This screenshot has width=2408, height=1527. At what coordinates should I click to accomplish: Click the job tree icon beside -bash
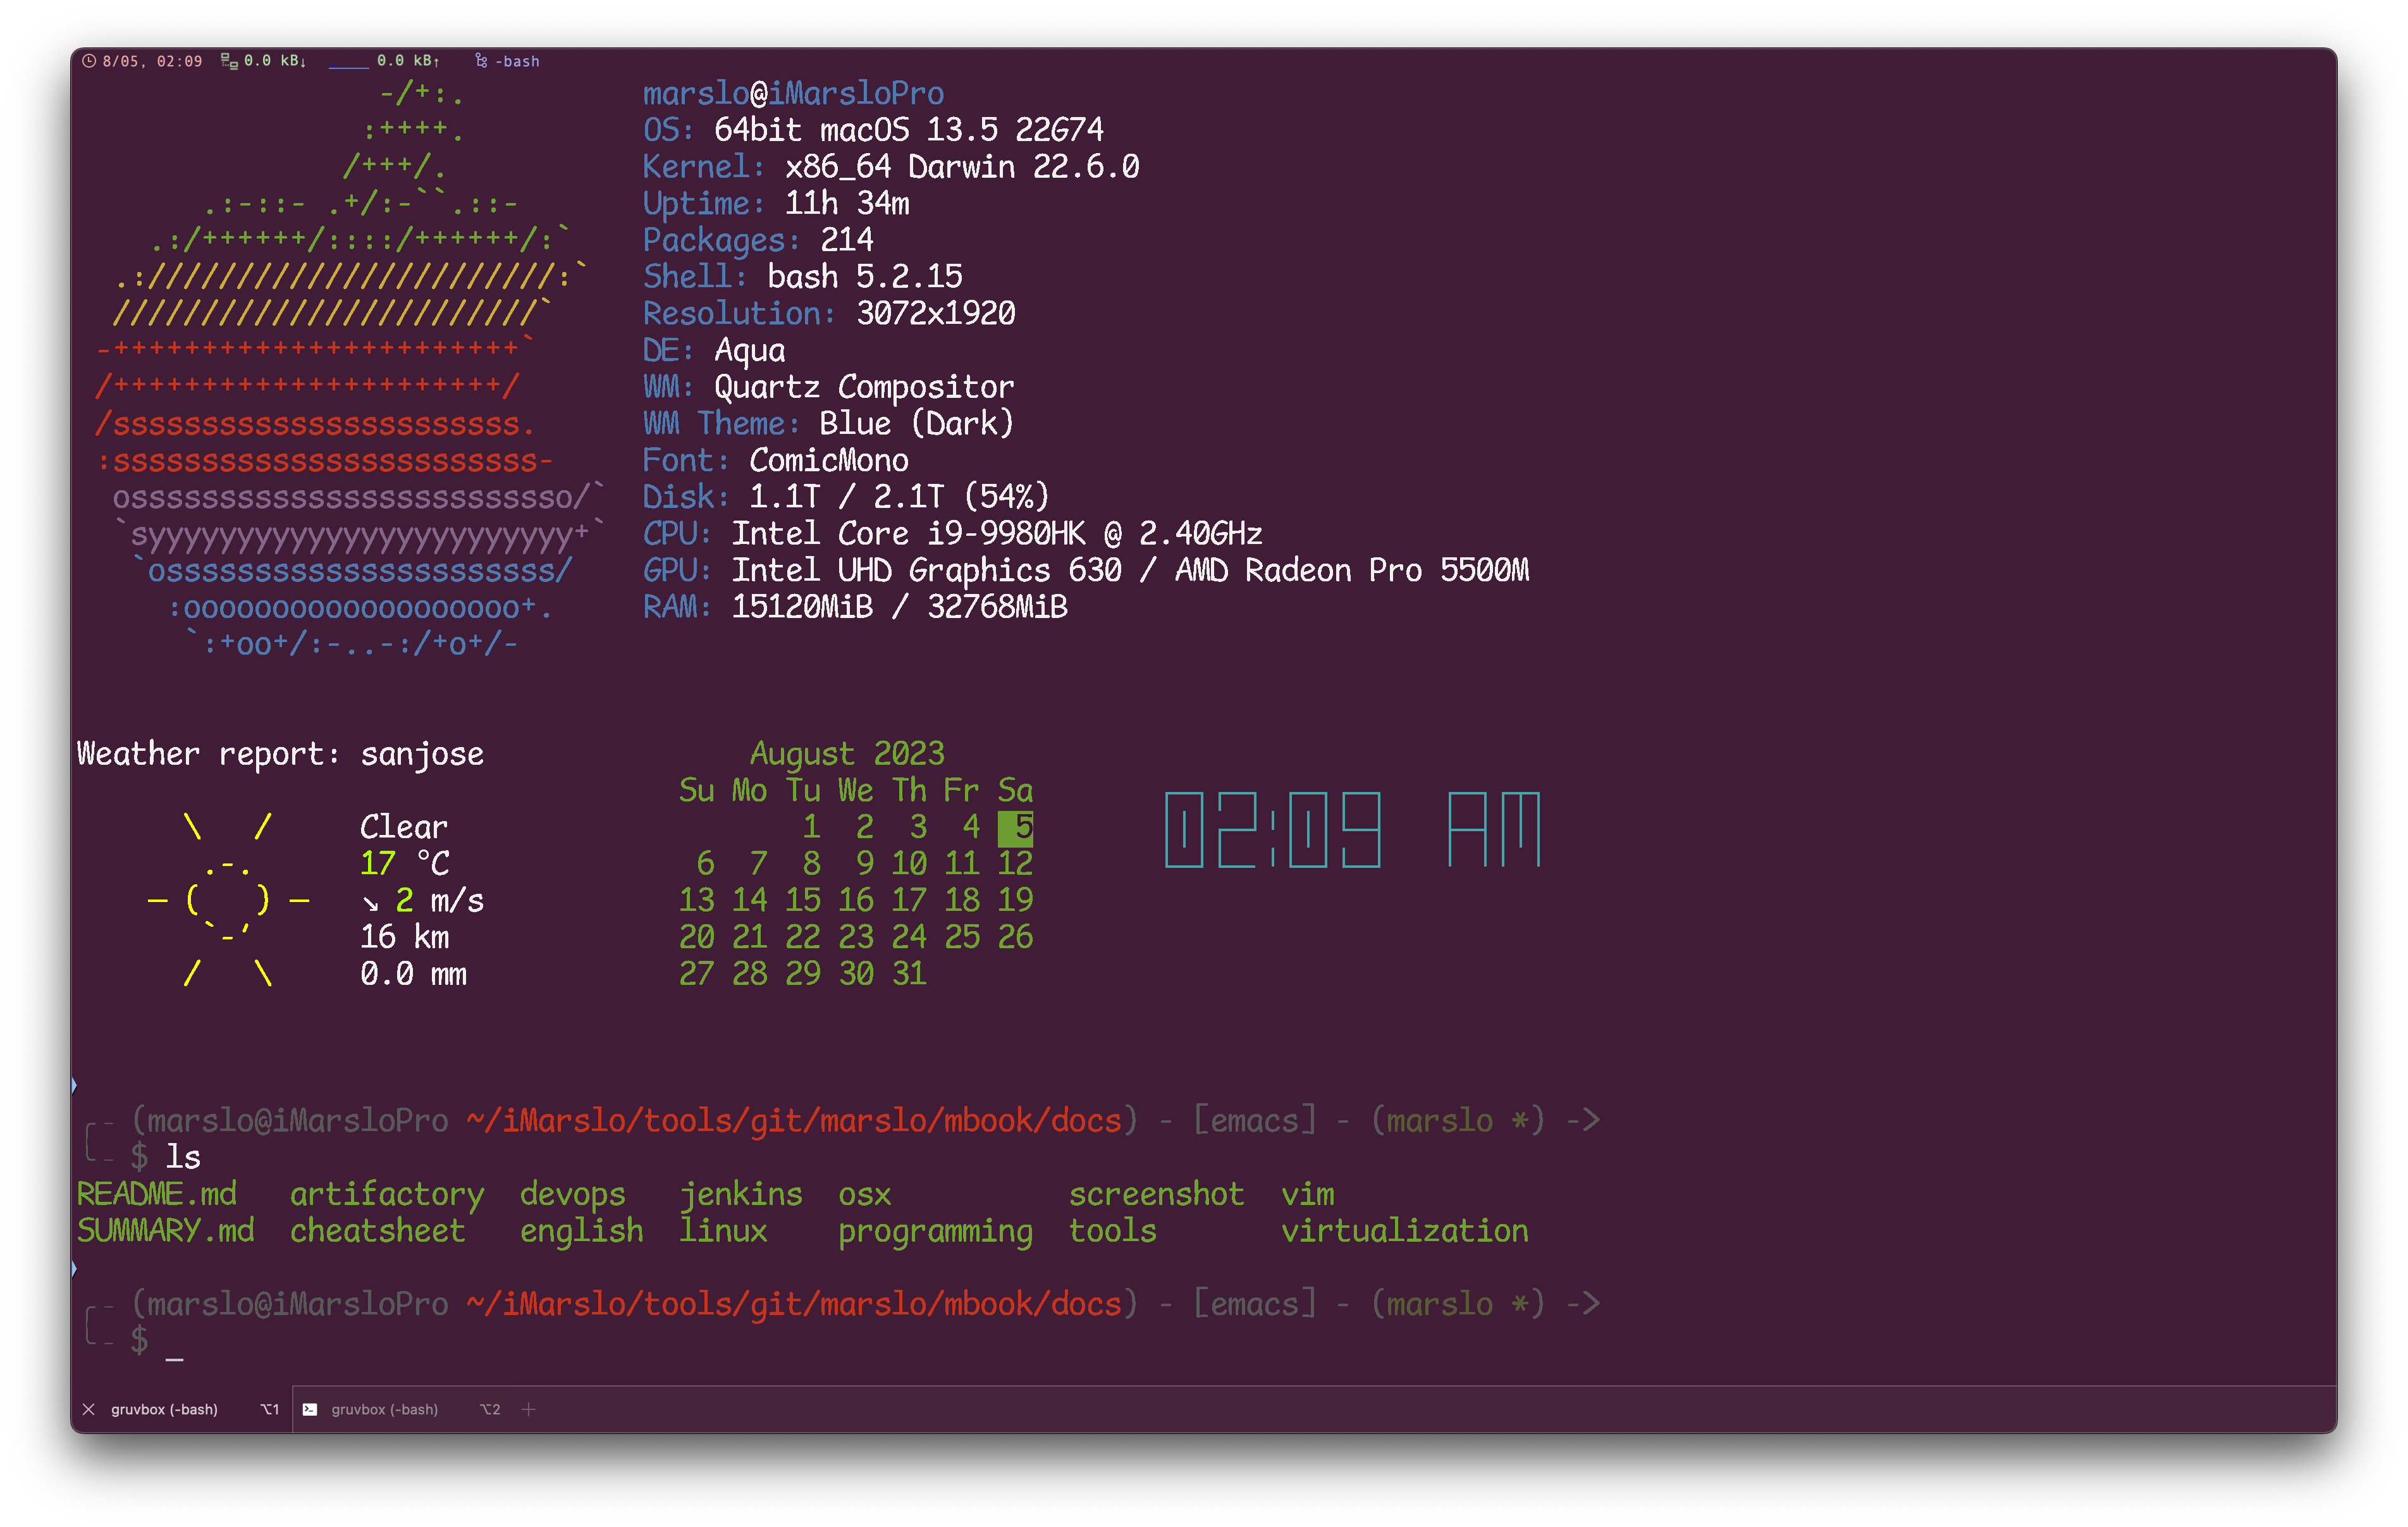[x=481, y=61]
